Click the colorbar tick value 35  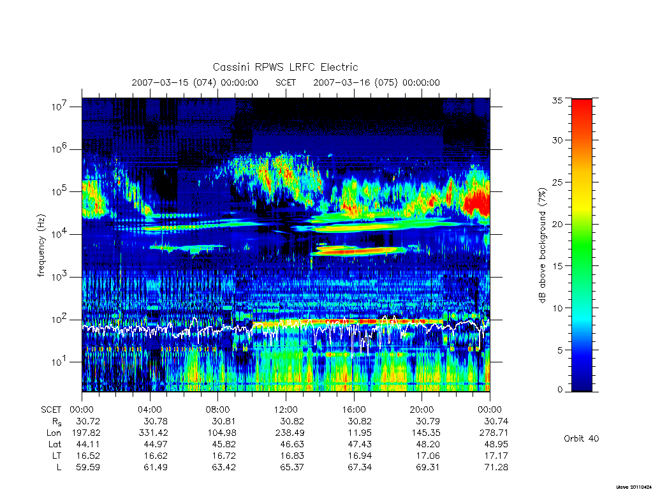[x=557, y=100]
